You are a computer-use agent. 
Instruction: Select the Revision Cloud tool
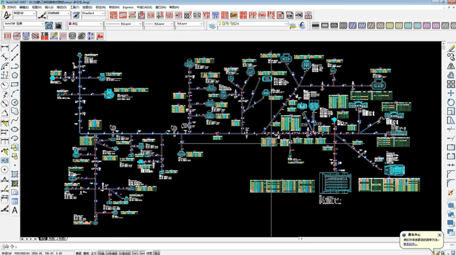pos(15,111)
